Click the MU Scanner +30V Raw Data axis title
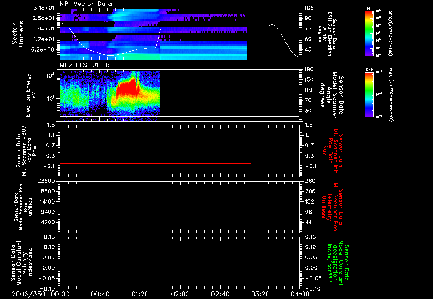 (x=26, y=151)
